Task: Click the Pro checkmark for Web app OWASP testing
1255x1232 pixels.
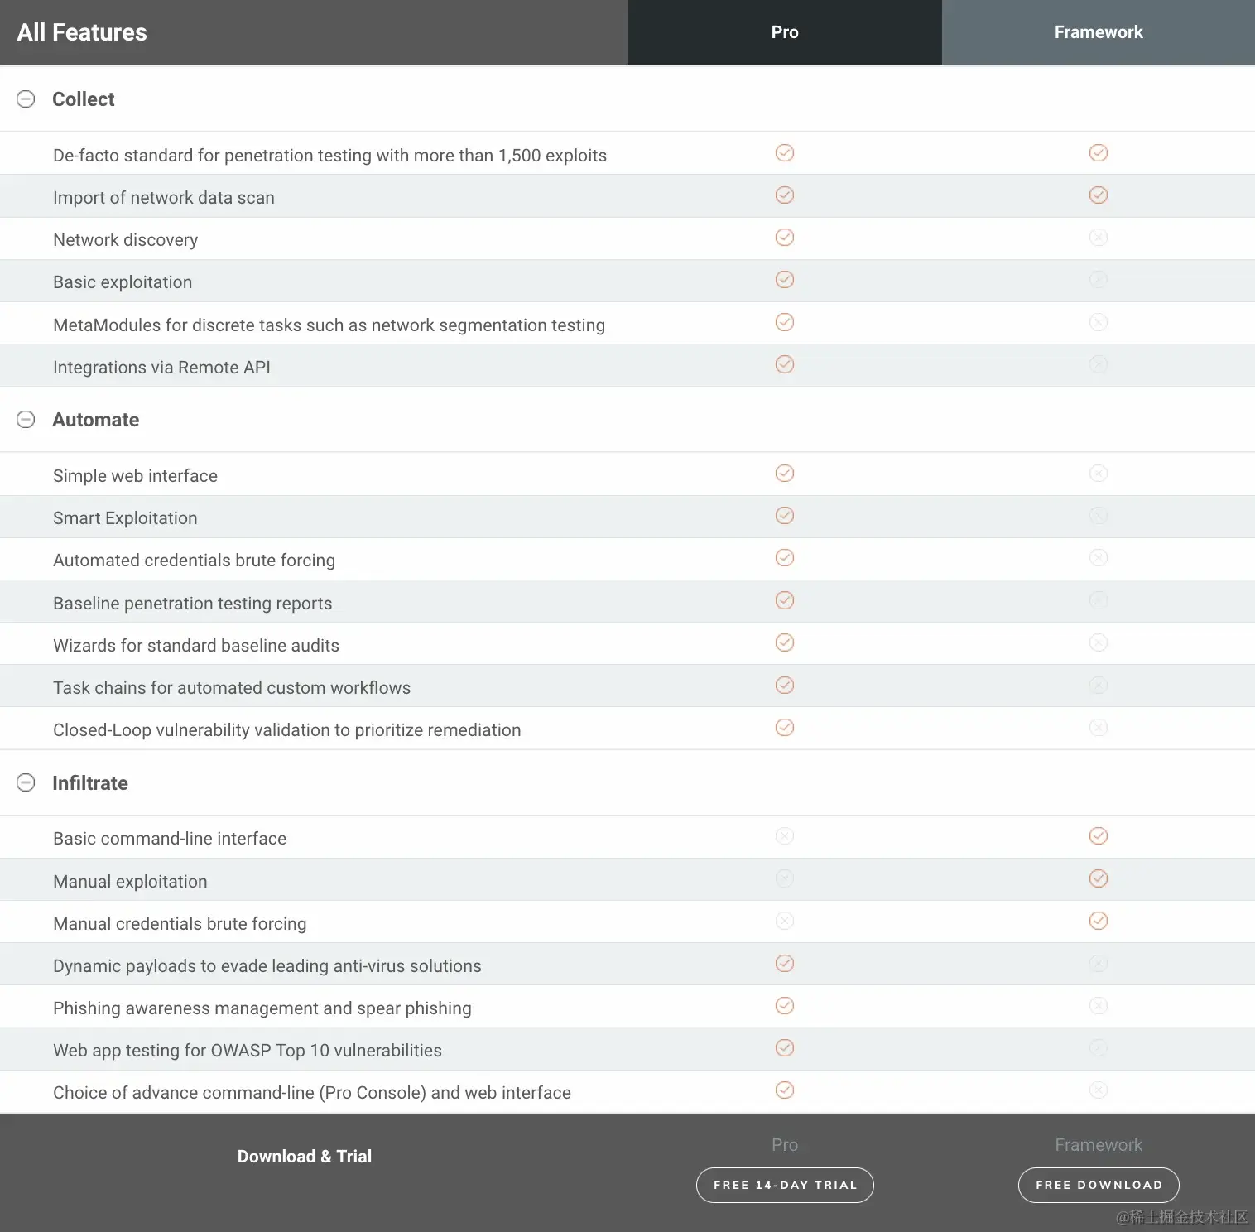Action: (x=784, y=1047)
